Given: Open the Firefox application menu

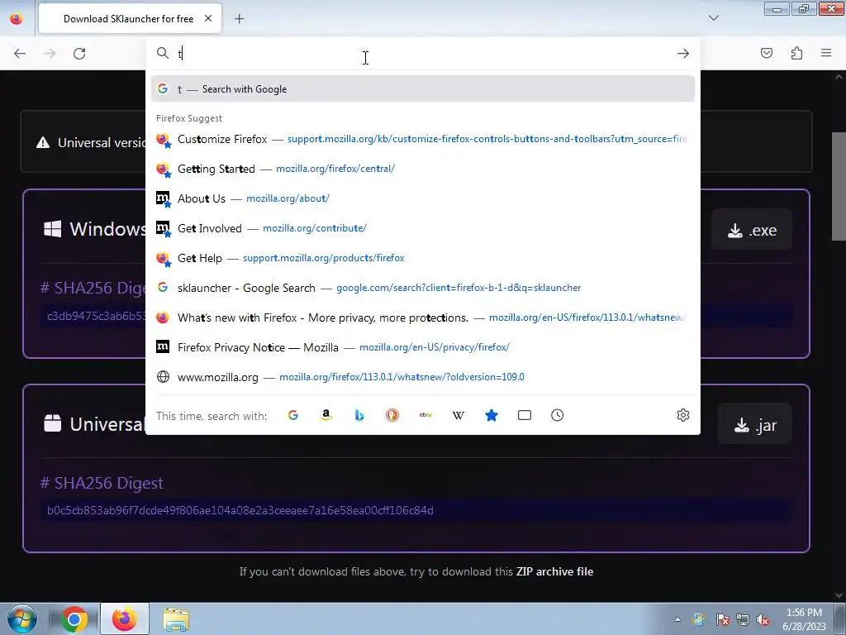Looking at the screenshot, I should coord(826,53).
